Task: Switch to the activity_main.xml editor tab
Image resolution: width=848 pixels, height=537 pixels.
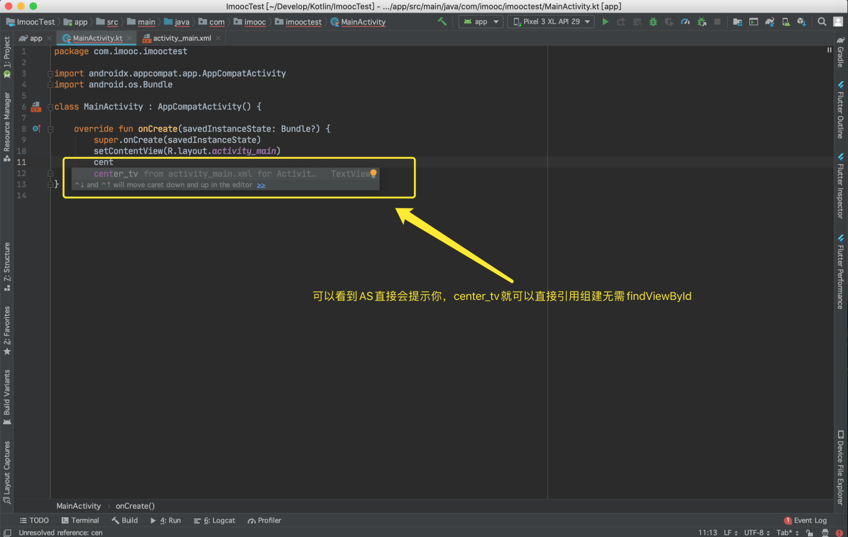Action: point(182,38)
